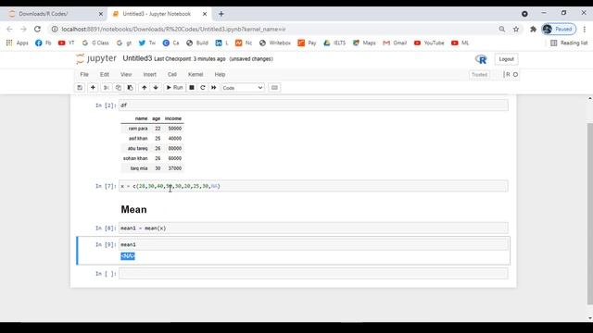Move selected cell up arrow

click(145, 88)
